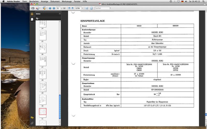The width and height of the screenshot is (207, 129).
Task: Collapse the Seiten panel with header button
Action: pos(60,14)
